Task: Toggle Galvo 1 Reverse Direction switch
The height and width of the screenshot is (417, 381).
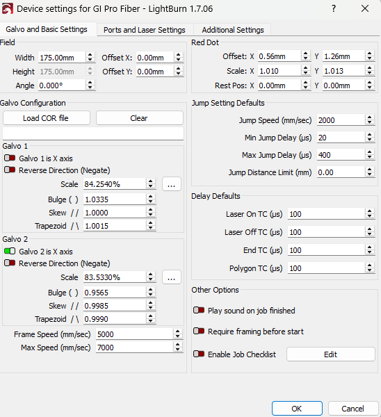Action: [10, 170]
